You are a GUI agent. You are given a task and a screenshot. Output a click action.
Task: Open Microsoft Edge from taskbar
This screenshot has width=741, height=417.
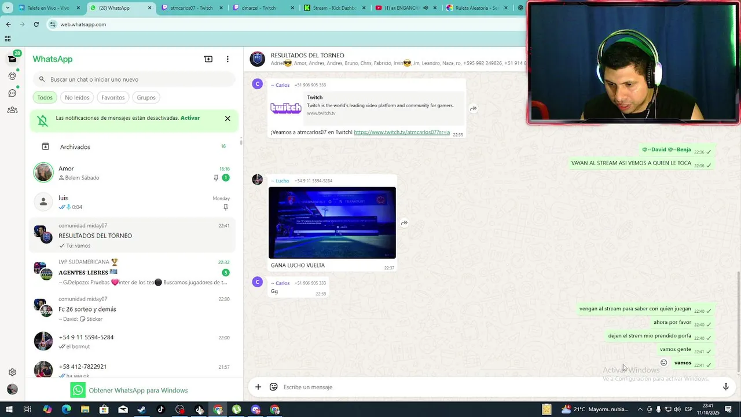(66, 409)
